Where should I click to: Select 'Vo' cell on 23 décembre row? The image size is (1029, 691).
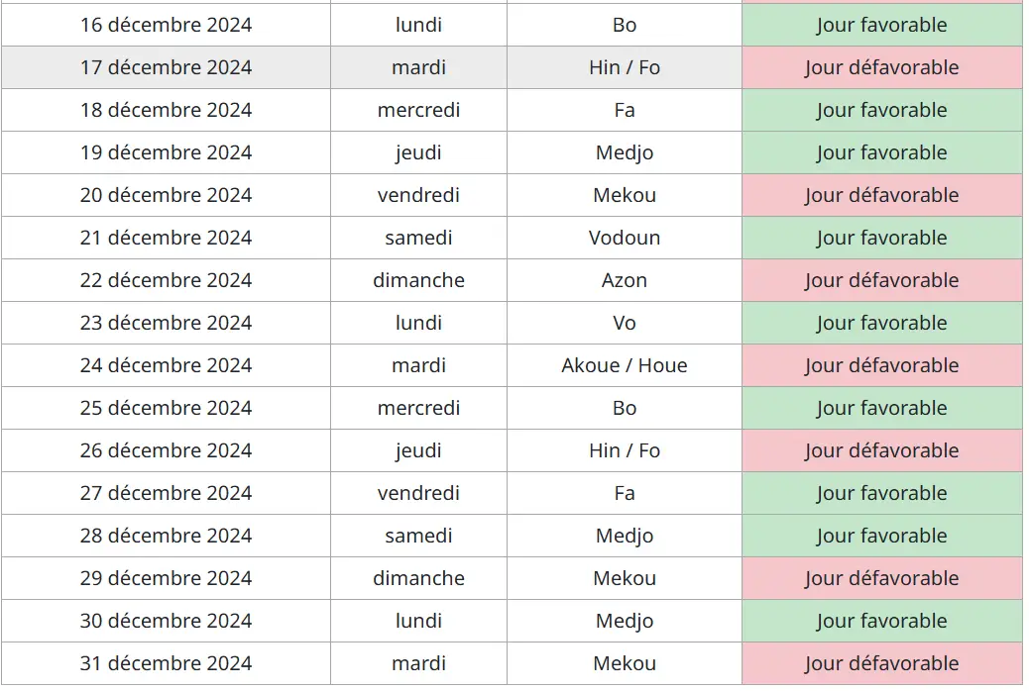[x=625, y=323]
